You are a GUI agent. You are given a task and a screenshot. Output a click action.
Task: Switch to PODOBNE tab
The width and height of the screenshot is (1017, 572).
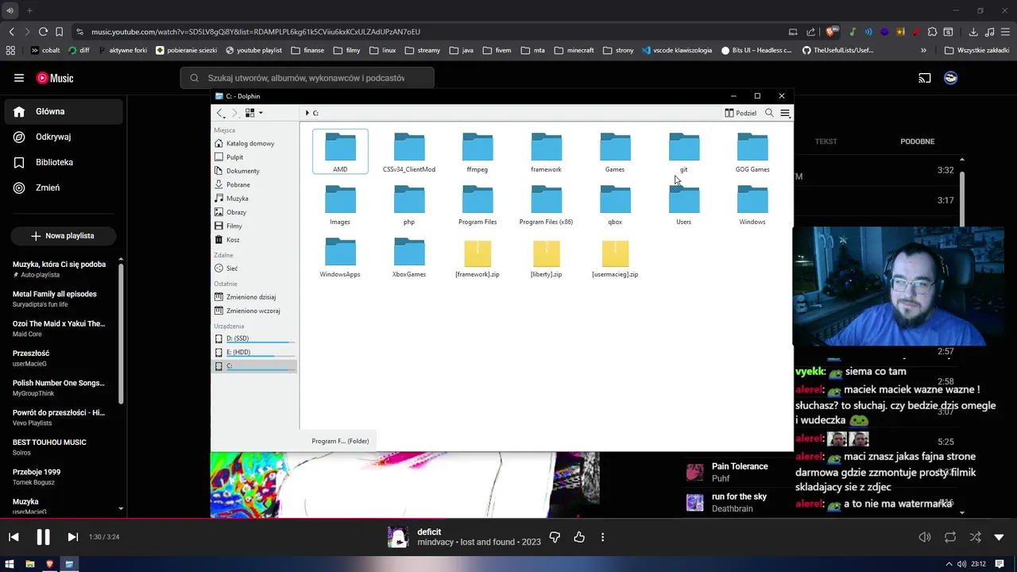(918, 141)
